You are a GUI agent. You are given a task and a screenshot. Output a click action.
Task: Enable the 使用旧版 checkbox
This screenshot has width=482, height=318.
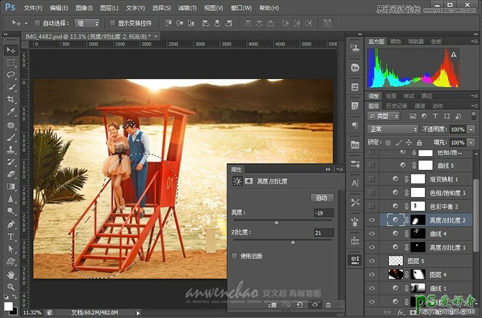click(x=235, y=256)
